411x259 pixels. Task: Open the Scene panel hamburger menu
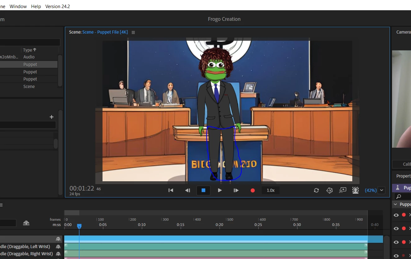[133, 32]
